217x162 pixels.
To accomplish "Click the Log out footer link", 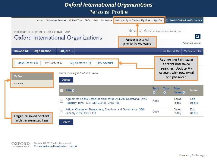I will point(73,146).
